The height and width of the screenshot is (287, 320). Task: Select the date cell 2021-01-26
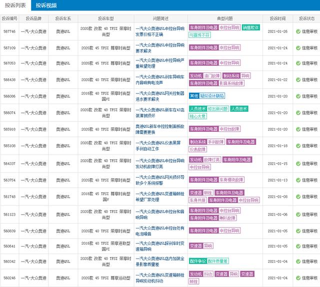(x=277, y=31)
